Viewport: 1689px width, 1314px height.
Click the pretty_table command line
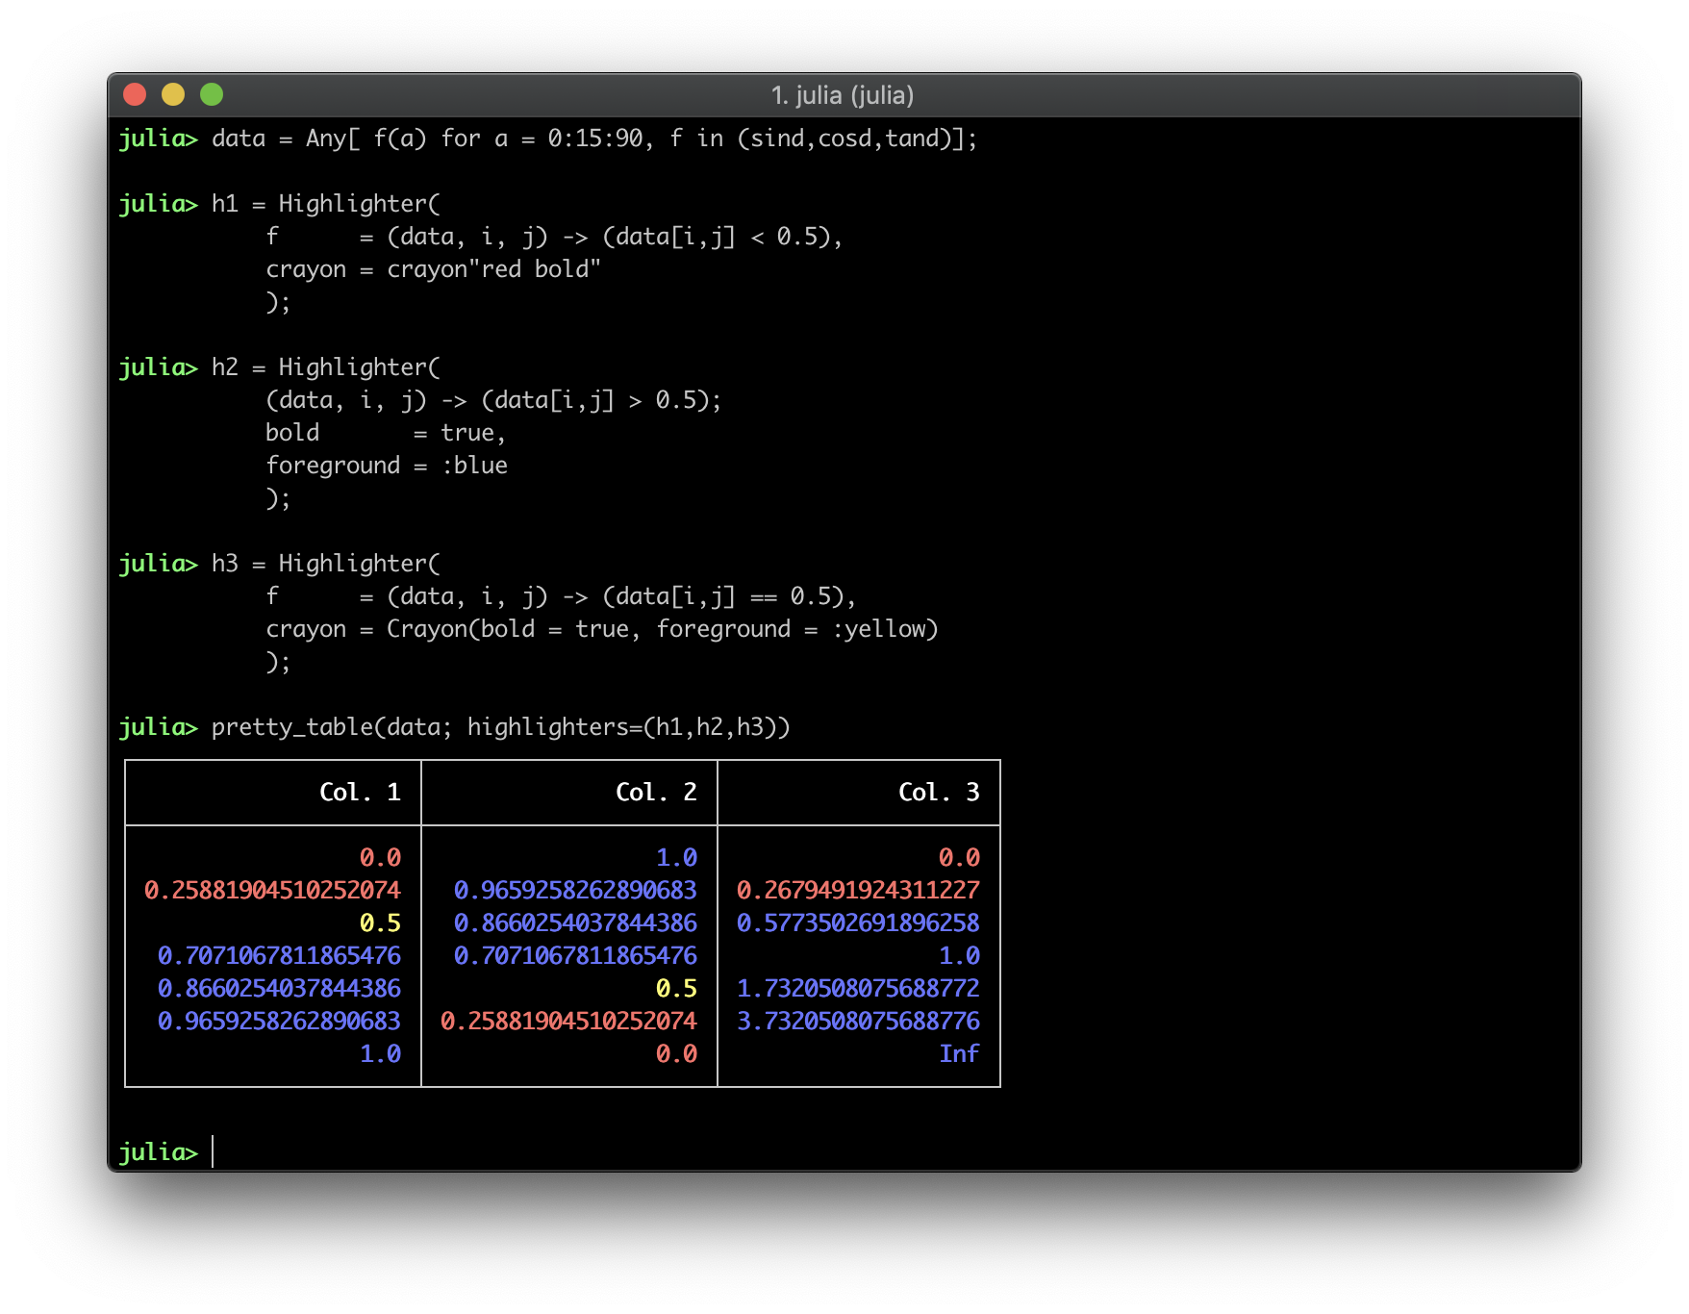[x=500, y=726]
